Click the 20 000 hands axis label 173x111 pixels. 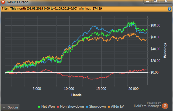tap(134, 89)
